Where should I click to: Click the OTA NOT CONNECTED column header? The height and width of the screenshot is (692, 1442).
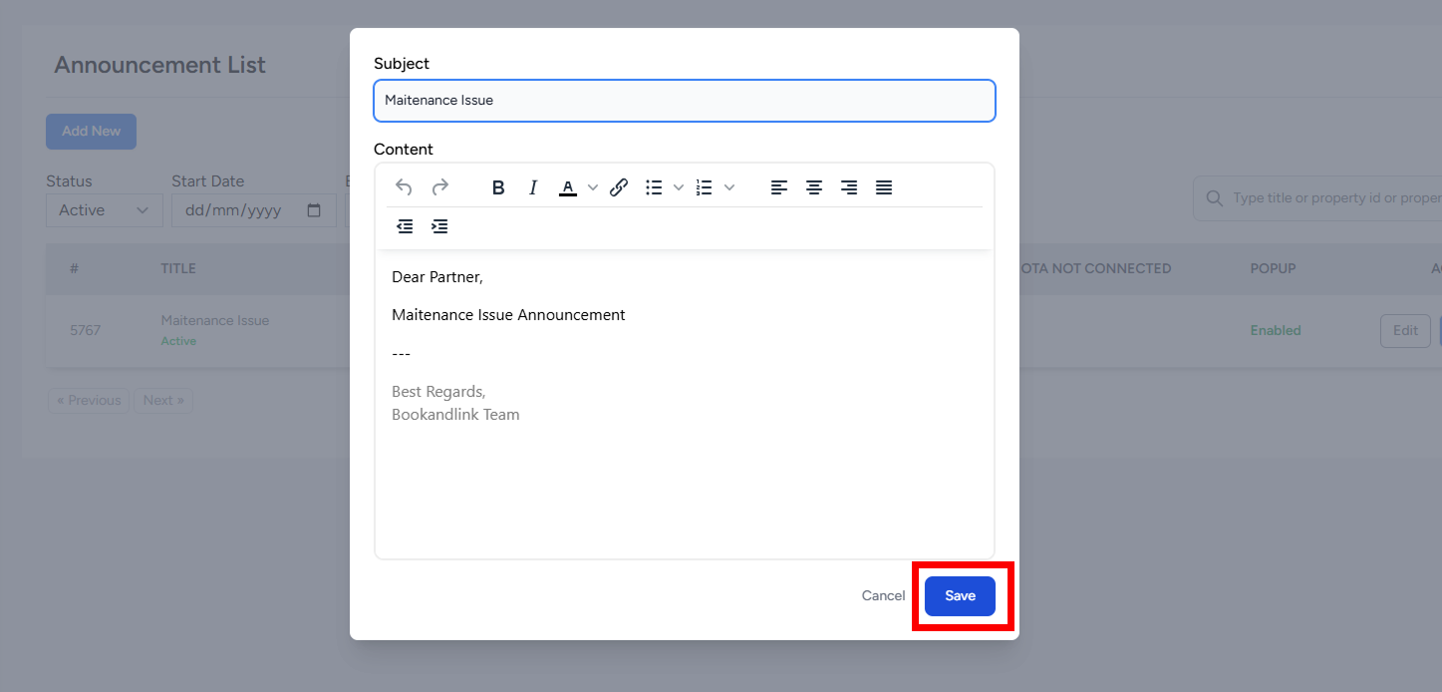point(1095,269)
